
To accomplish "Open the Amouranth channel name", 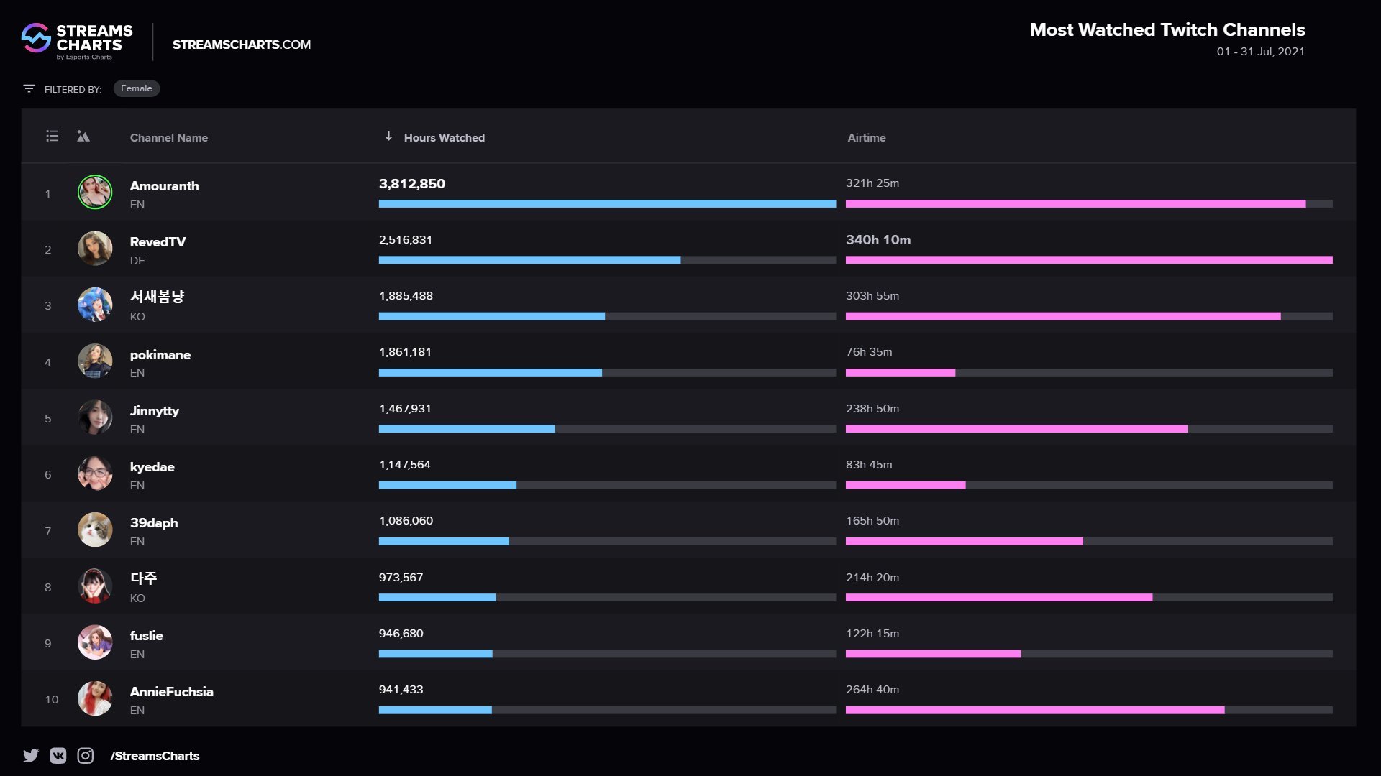I will click(164, 185).
